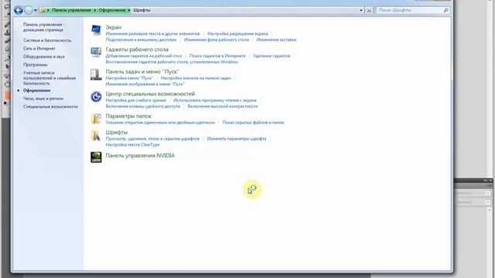Click 'Указание открытия одиночным или двойным щелчком'

[160, 122]
